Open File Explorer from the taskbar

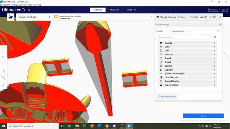point(77,126)
